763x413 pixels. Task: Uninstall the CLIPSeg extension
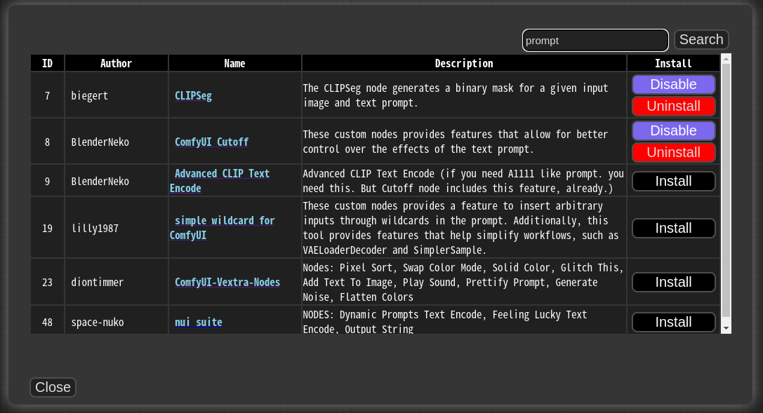pos(672,107)
